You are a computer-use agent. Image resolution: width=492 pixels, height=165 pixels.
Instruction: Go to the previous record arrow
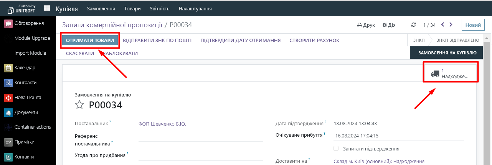click(442, 25)
